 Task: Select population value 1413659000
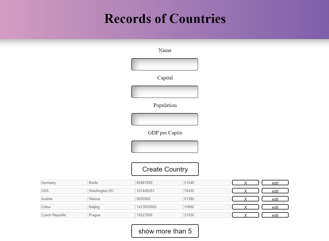point(159,207)
